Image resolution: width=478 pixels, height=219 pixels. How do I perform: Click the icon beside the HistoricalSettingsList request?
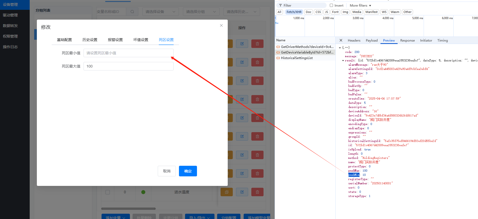278,58
